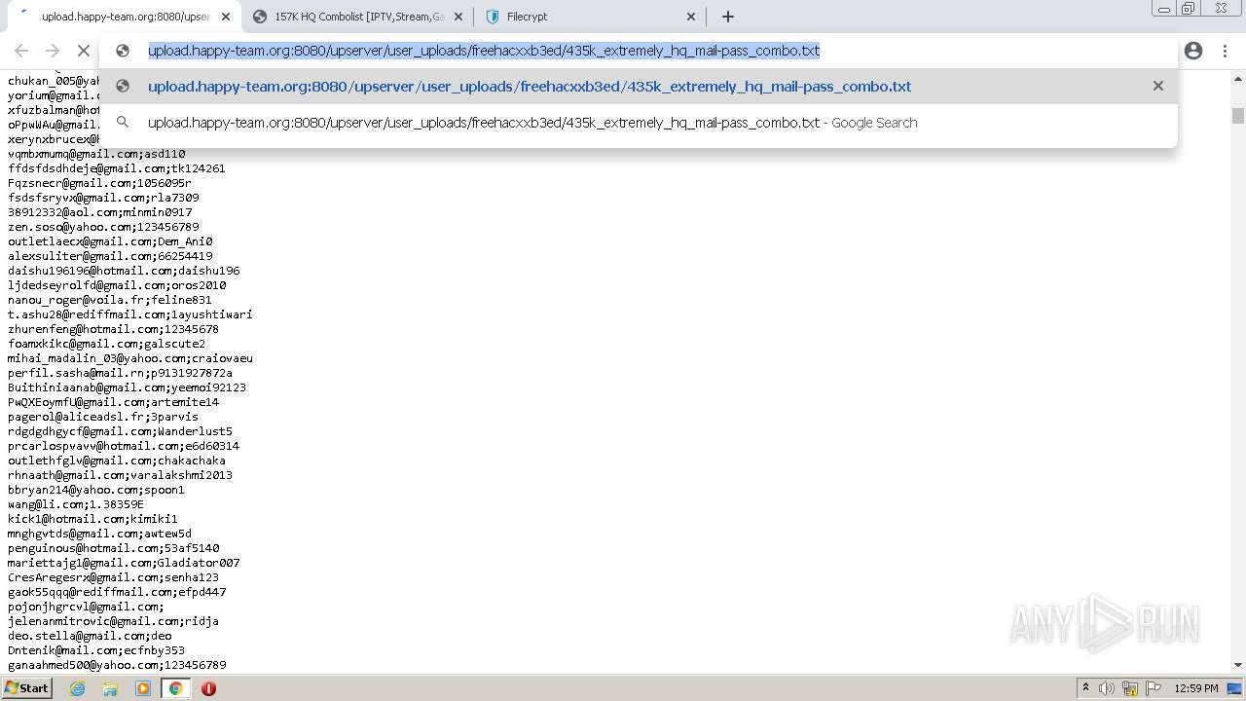This screenshot has width=1246, height=701.
Task: Click line daishu196196@hotmail.com;daishu196
Action: click(x=125, y=271)
